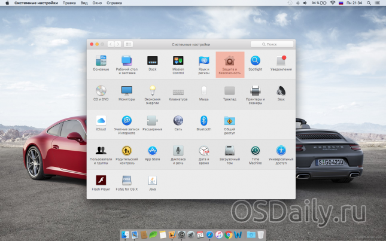Open the Bluetooth preferences icon
Image resolution: width=386 pixels, height=241 pixels.
(x=203, y=123)
